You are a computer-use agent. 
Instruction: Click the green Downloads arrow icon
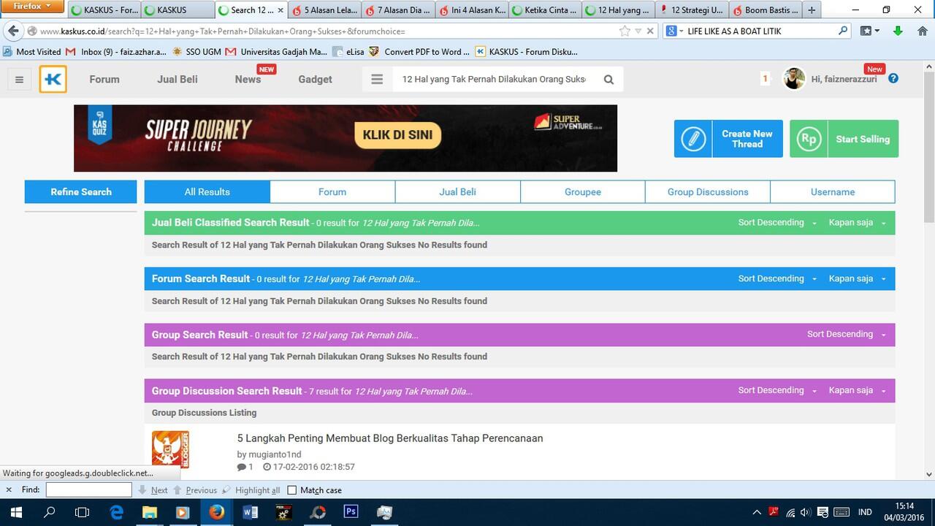[898, 31]
